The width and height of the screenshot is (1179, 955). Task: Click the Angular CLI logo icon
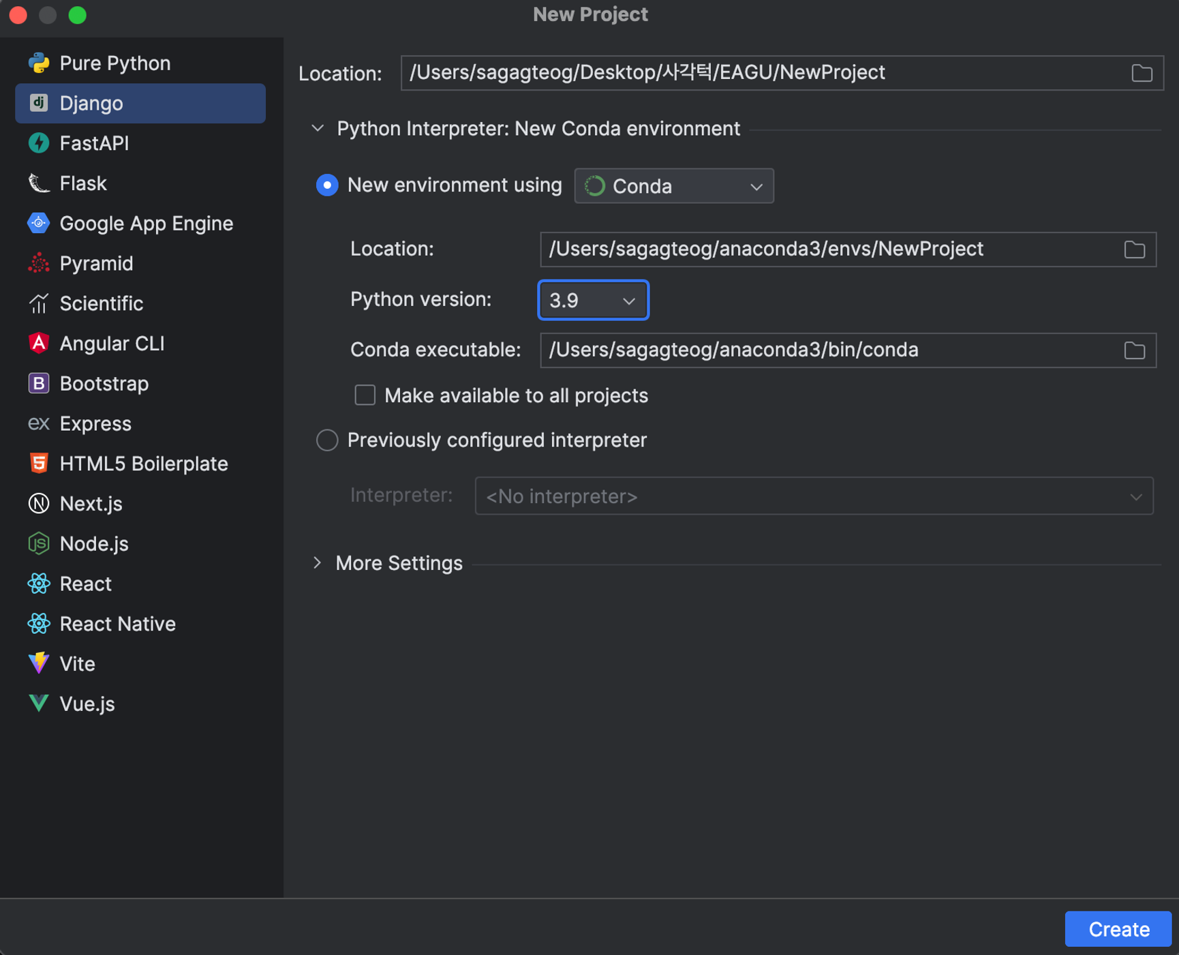(x=39, y=344)
